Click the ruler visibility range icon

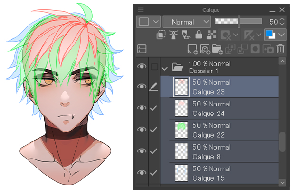click(249, 35)
